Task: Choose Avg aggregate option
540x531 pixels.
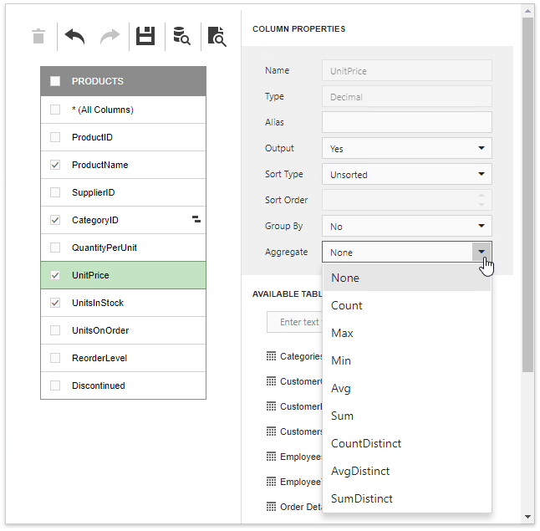Action: point(407,388)
